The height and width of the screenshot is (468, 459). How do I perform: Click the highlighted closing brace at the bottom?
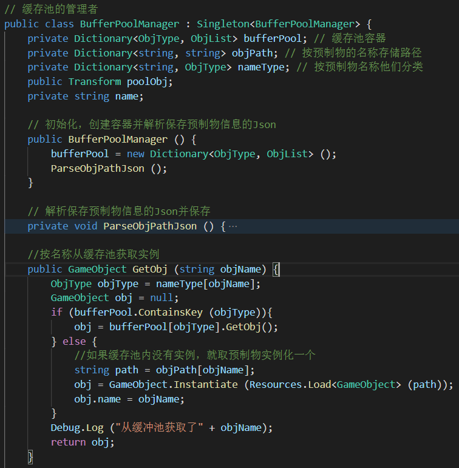(30, 456)
